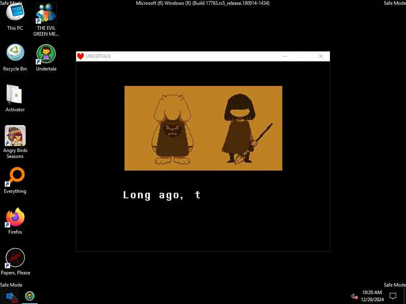The width and height of the screenshot is (406, 304).
Task: Select THE EVIL GREEN ME... desktop shortcut
Action: 46,20
